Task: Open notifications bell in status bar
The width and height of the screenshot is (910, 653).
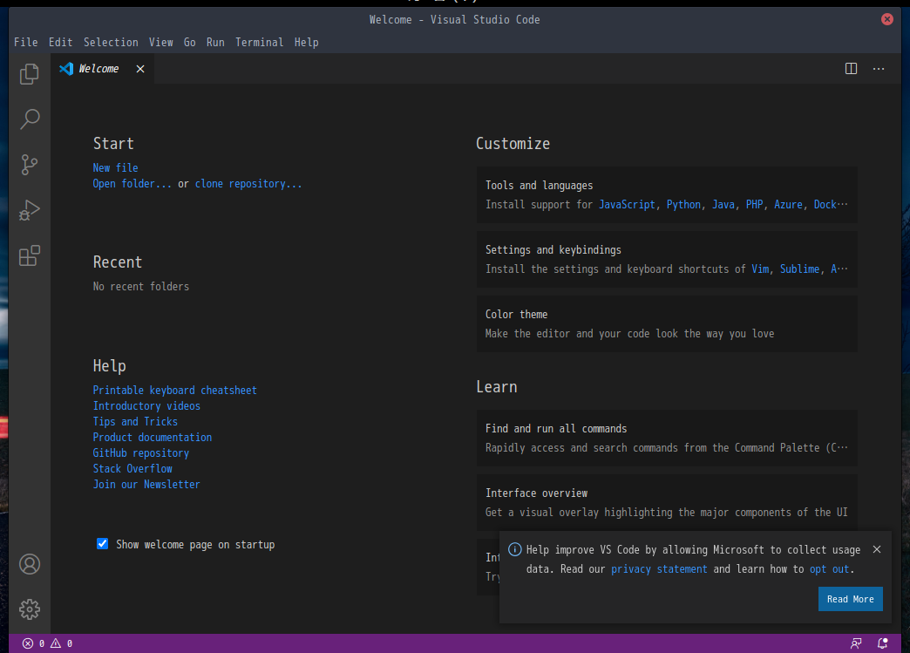Action: [882, 643]
